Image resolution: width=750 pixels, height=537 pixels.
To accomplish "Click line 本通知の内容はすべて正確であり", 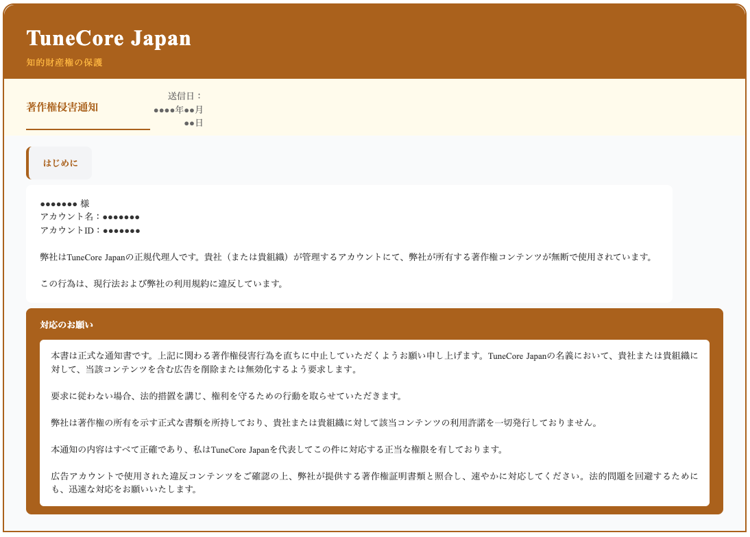I will pyautogui.click(x=278, y=449).
